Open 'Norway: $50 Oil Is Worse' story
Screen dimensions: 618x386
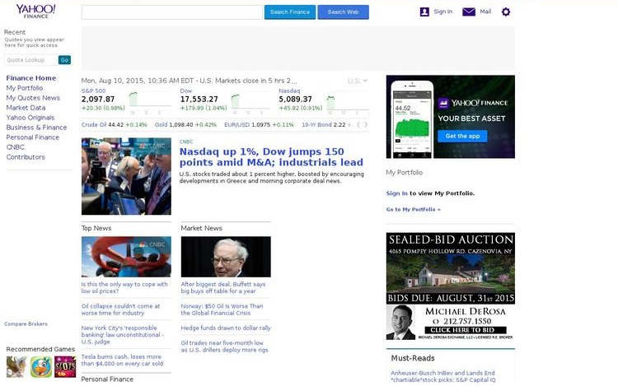pyautogui.click(x=222, y=309)
